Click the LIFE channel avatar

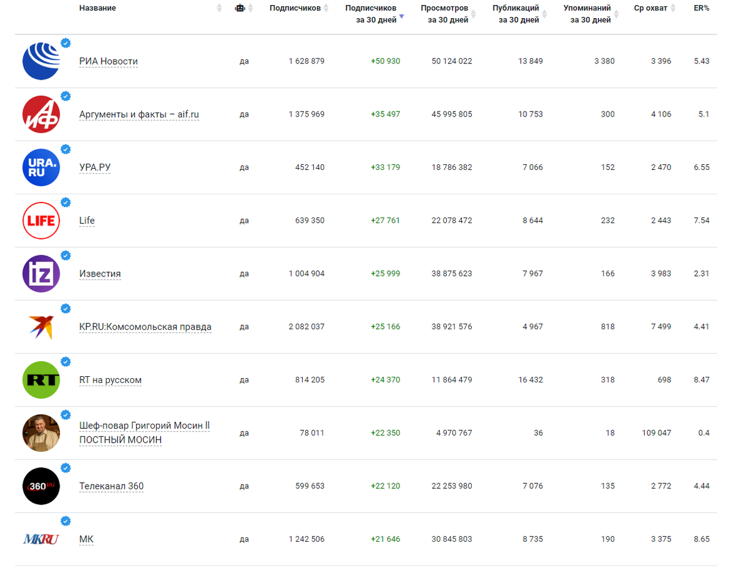[x=41, y=221]
